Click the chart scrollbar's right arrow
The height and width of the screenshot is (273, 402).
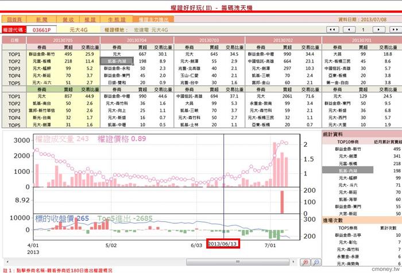click(x=293, y=262)
